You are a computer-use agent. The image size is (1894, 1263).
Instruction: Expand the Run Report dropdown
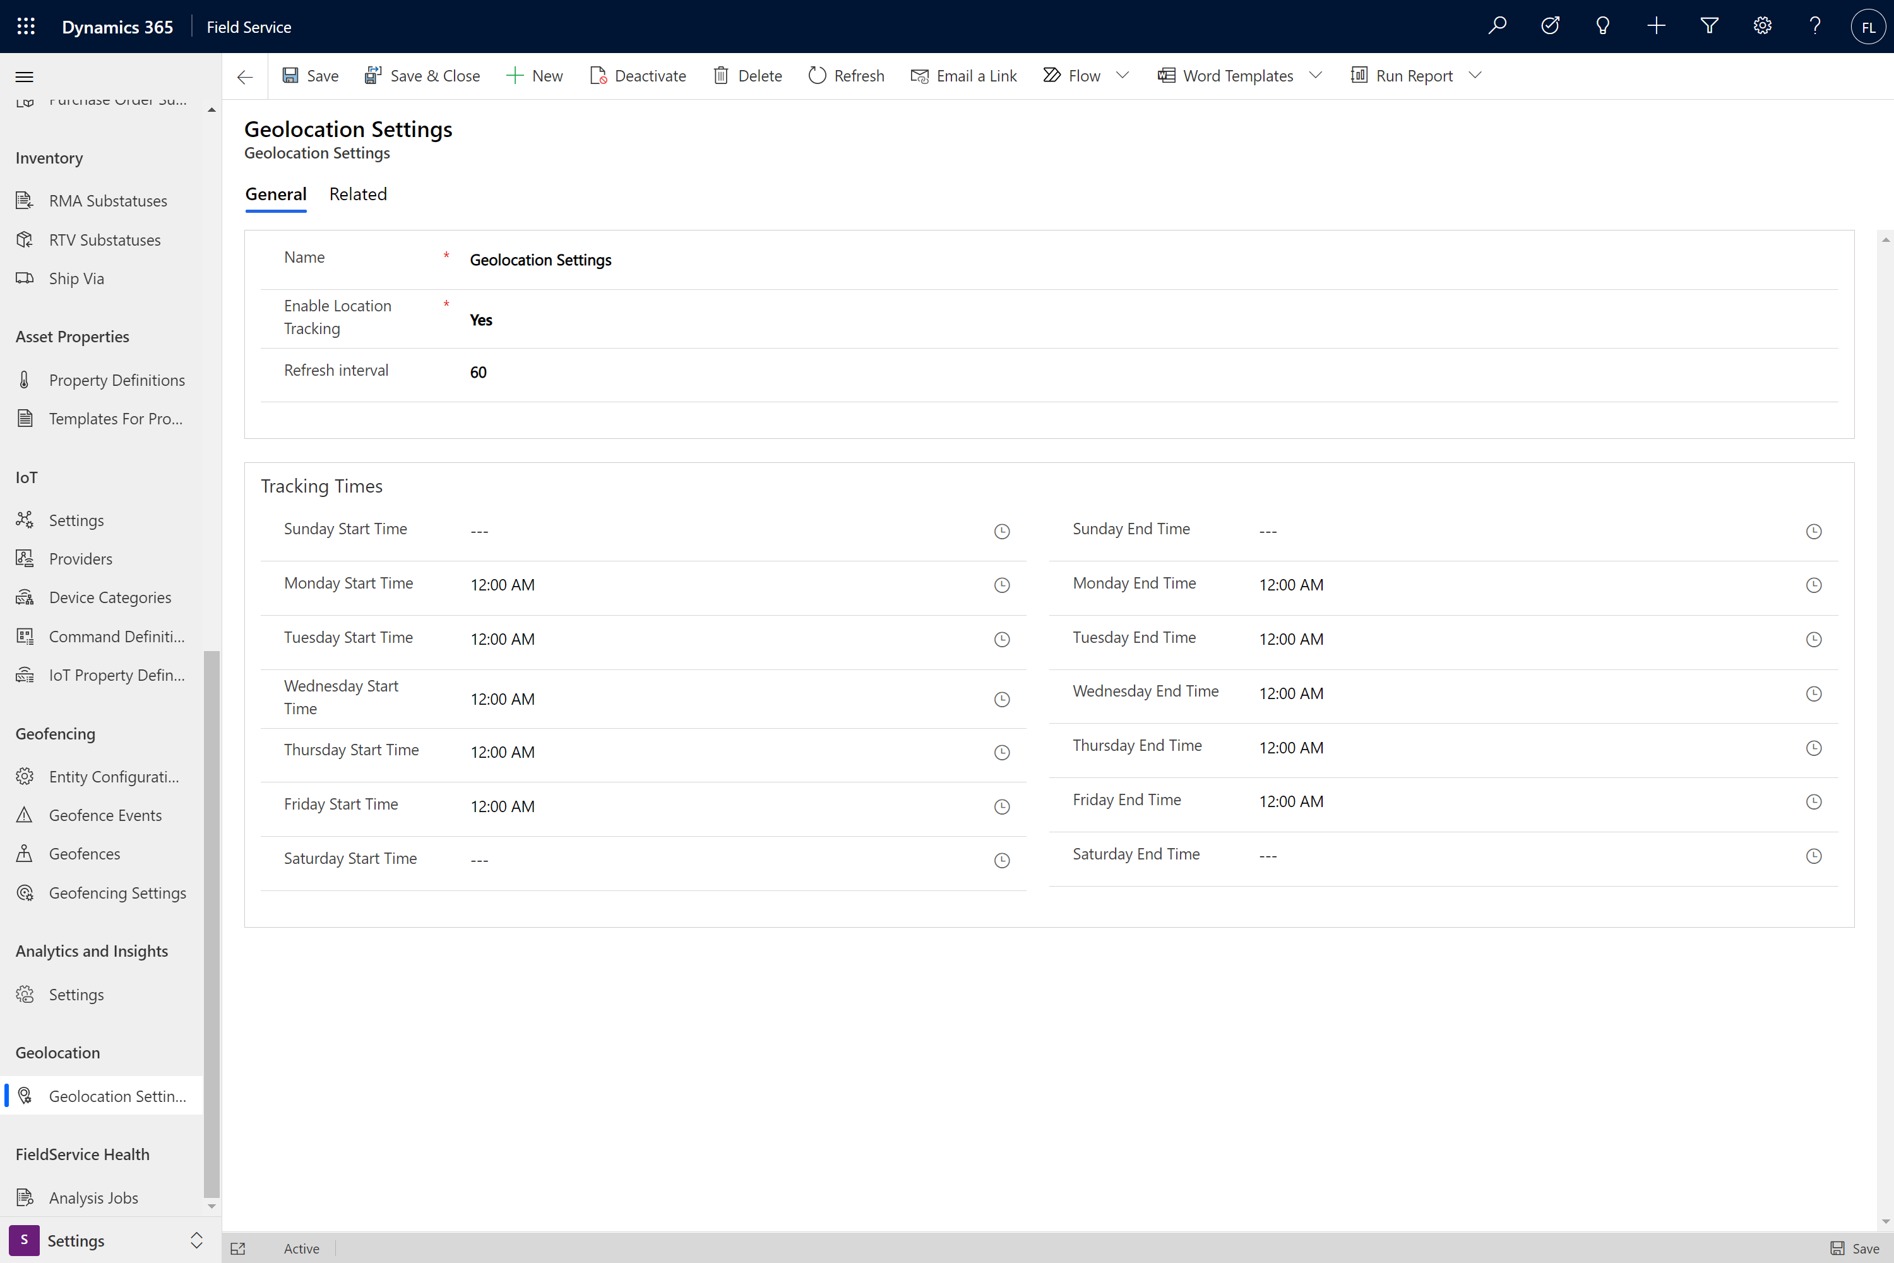1474,75
